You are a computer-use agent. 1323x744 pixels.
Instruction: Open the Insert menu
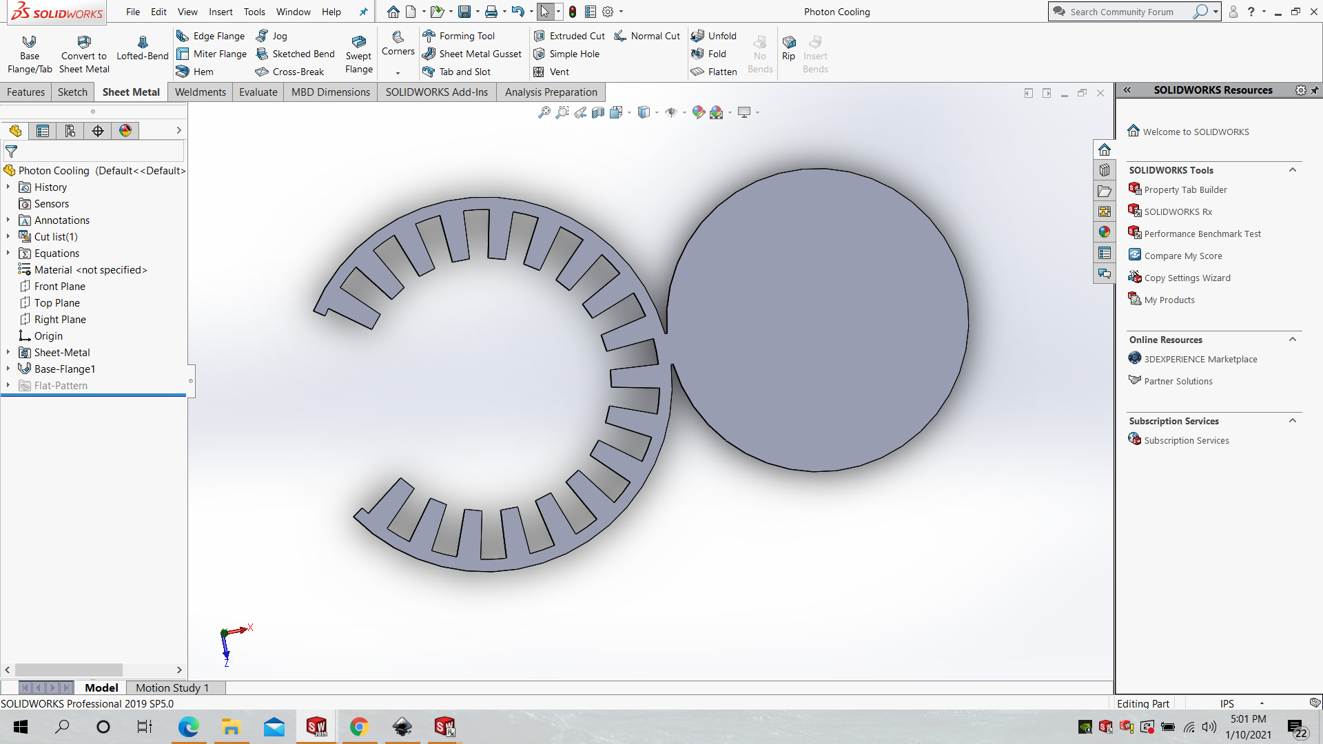220,12
